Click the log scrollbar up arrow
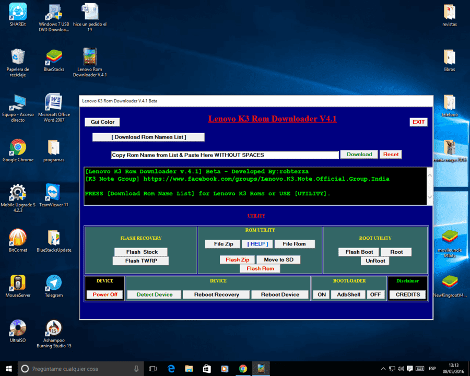Viewport: 470px width, 376px height. [x=430, y=175]
